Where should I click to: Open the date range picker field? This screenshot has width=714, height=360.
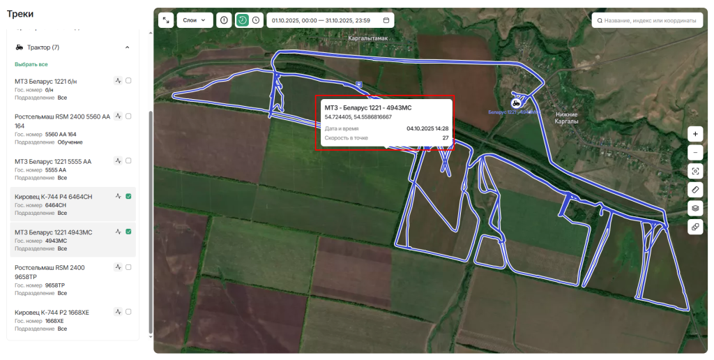pyautogui.click(x=330, y=20)
